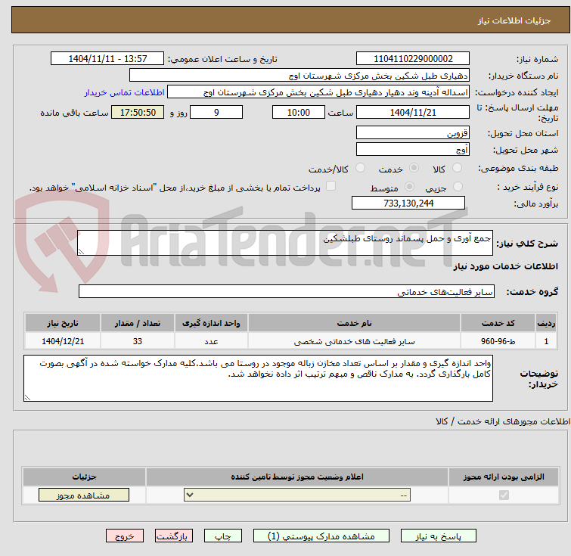Click the استان محل تحویل field قزوین
This screenshot has width=571, height=556.
413,132
